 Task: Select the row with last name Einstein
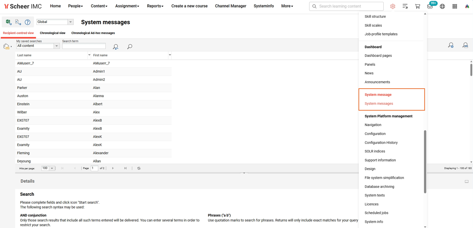[93, 104]
